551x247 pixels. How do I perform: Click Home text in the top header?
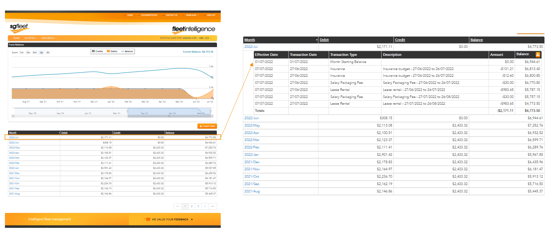coord(130,15)
